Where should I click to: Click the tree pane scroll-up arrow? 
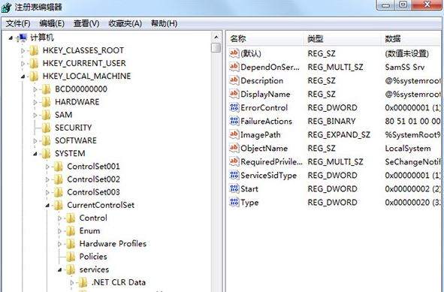coord(216,38)
